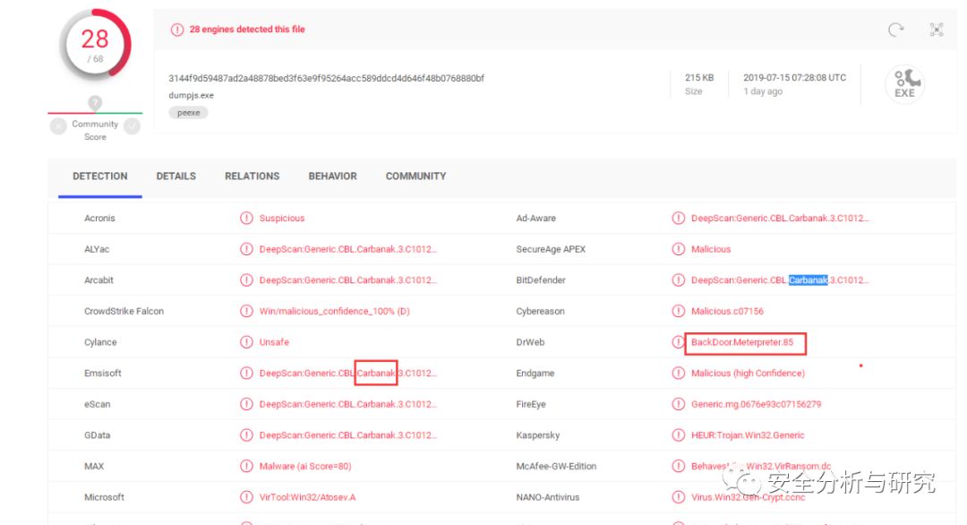Vote negative on community score

click(58, 126)
